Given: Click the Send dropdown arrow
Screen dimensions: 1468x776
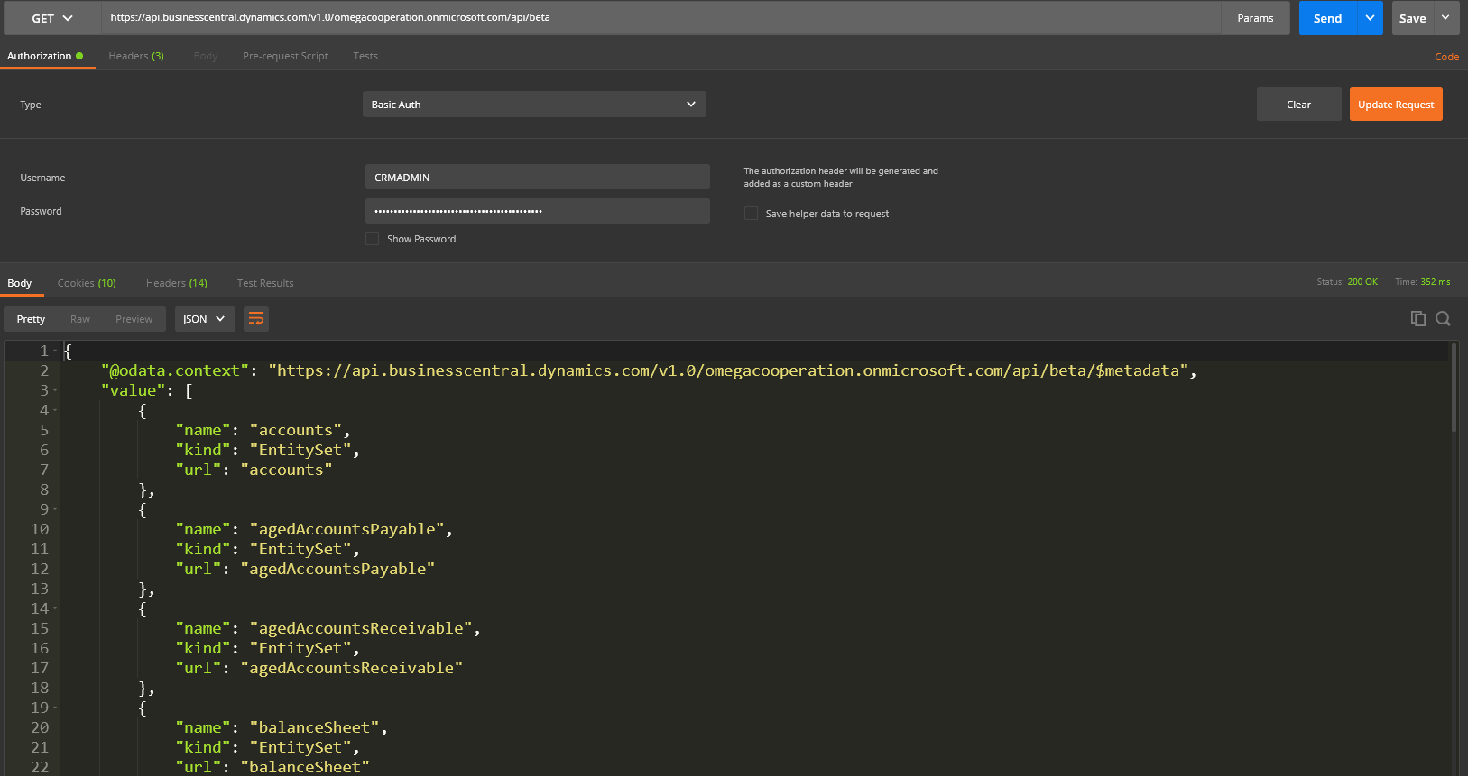Looking at the screenshot, I should coord(1370,18).
